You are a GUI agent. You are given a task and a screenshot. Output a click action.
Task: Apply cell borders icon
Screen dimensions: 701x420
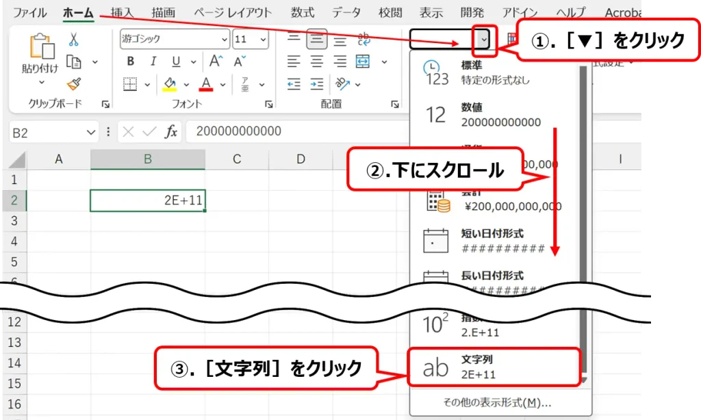point(130,83)
